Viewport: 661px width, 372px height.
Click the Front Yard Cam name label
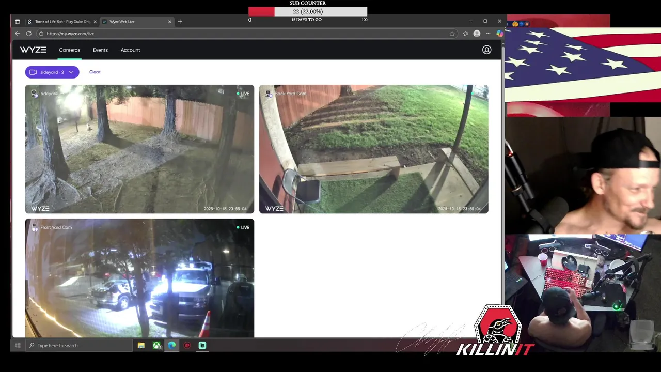coord(56,227)
